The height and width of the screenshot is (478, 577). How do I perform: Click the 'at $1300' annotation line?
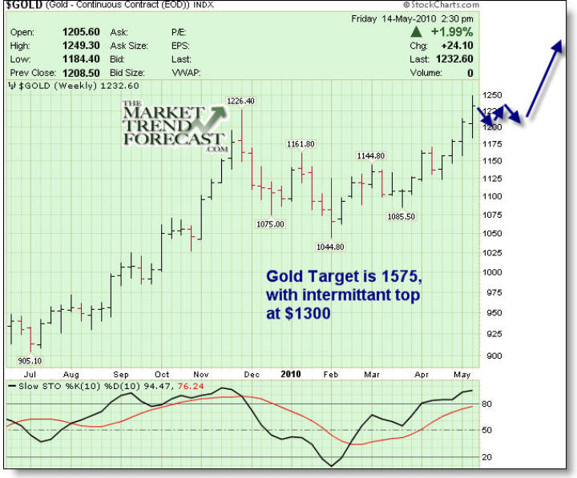click(298, 313)
